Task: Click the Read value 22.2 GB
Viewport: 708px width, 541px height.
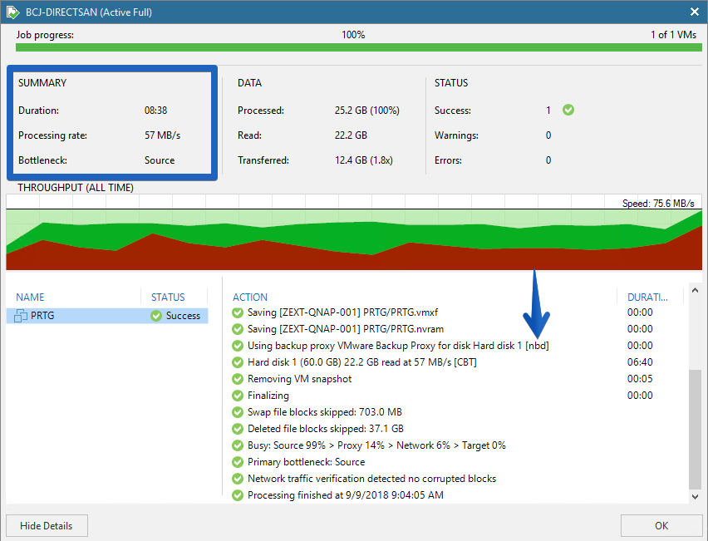Action: [x=351, y=135]
